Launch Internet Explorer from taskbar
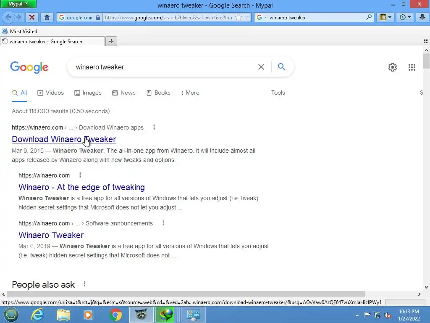The image size is (430, 323). [x=37, y=315]
